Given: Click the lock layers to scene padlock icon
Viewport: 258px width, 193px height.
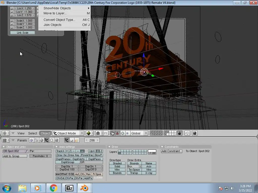Looking at the screenshot, I should 179,133.
